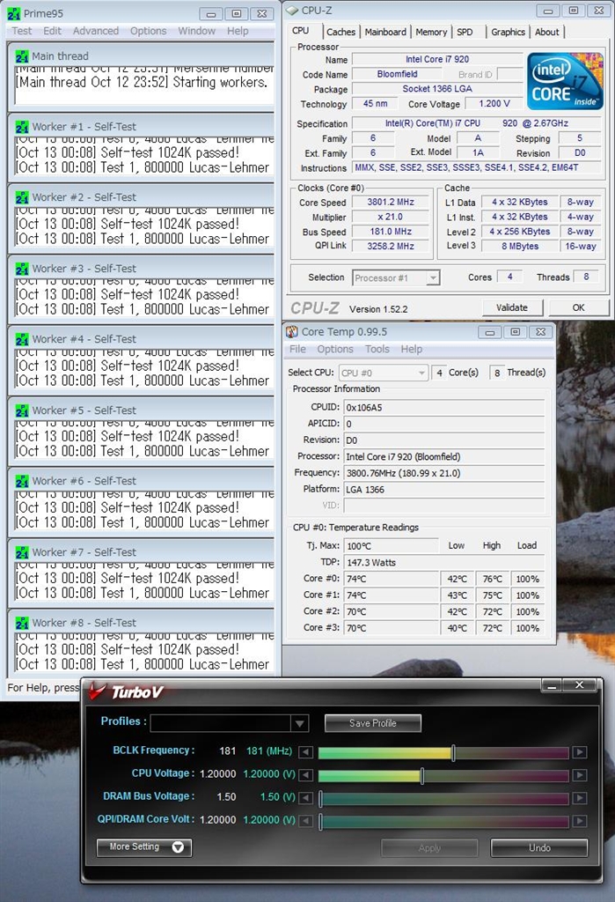Click the CPU Voltage 1.20000 value field
This screenshot has width=615, height=902.
tap(218, 773)
